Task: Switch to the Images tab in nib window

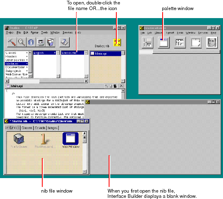Action: click(x=52, y=128)
